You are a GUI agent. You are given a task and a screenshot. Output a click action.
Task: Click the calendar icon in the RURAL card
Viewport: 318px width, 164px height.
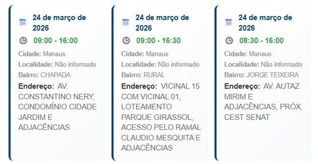click(126, 23)
